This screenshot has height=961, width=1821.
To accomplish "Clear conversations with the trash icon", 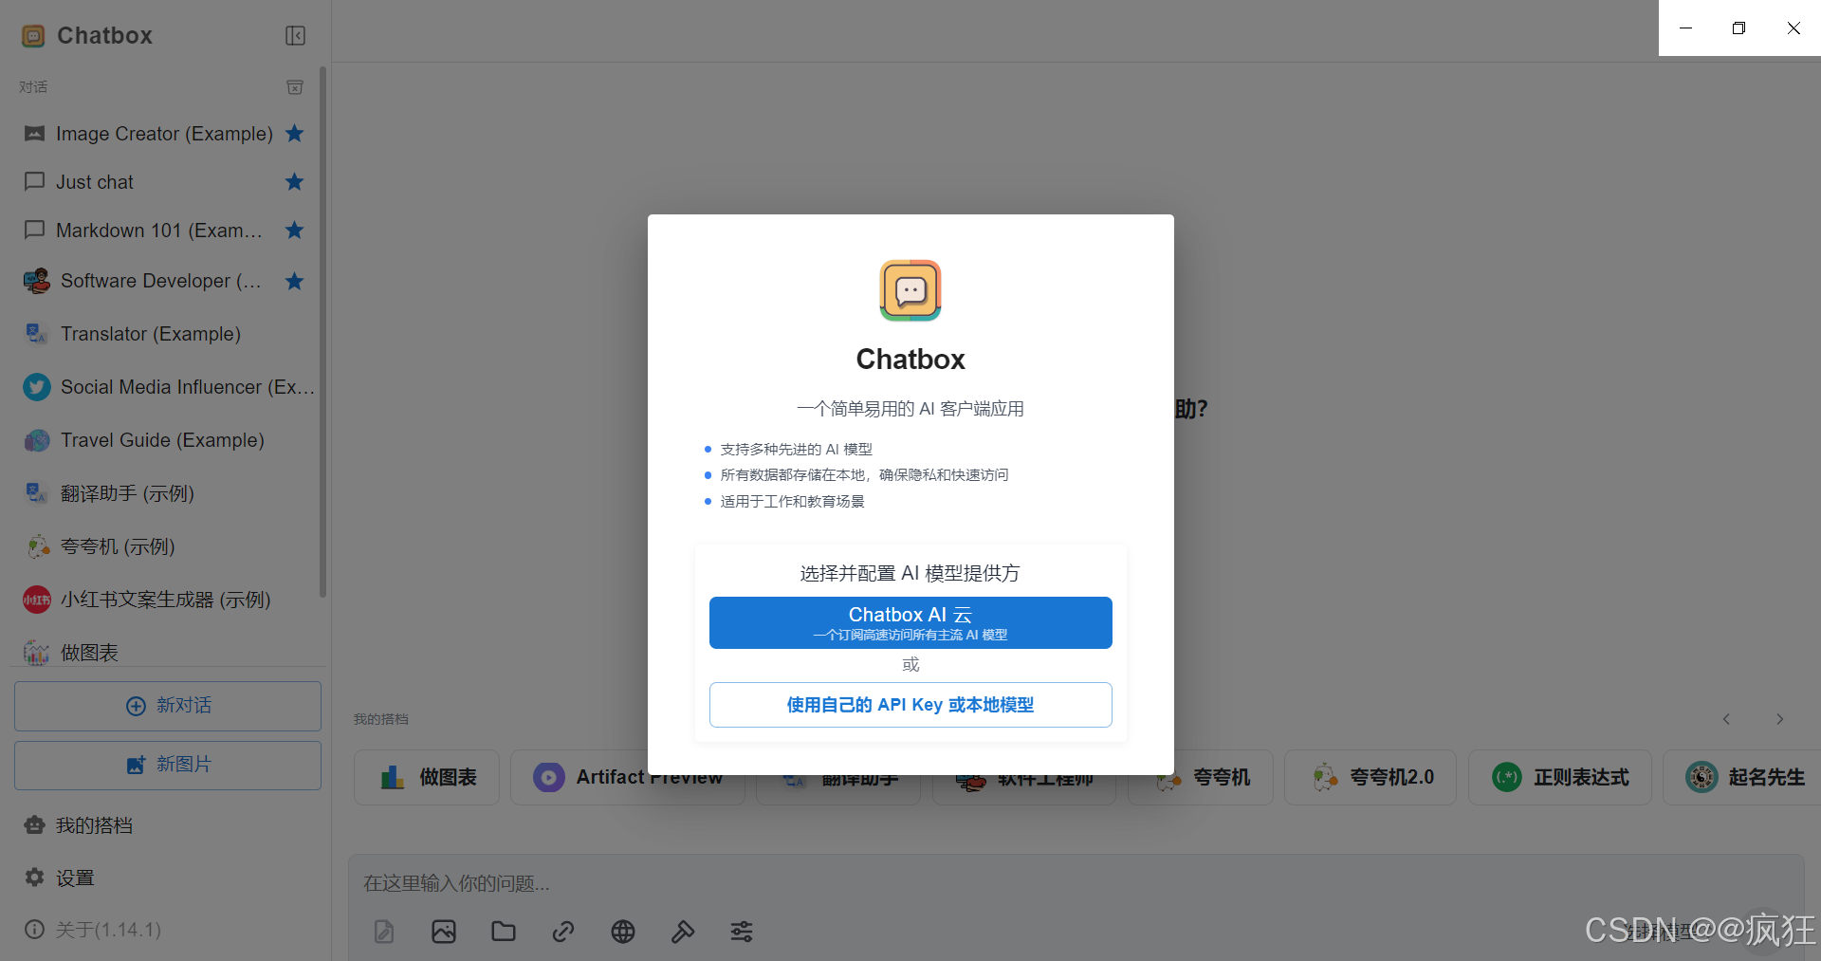I will (294, 86).
